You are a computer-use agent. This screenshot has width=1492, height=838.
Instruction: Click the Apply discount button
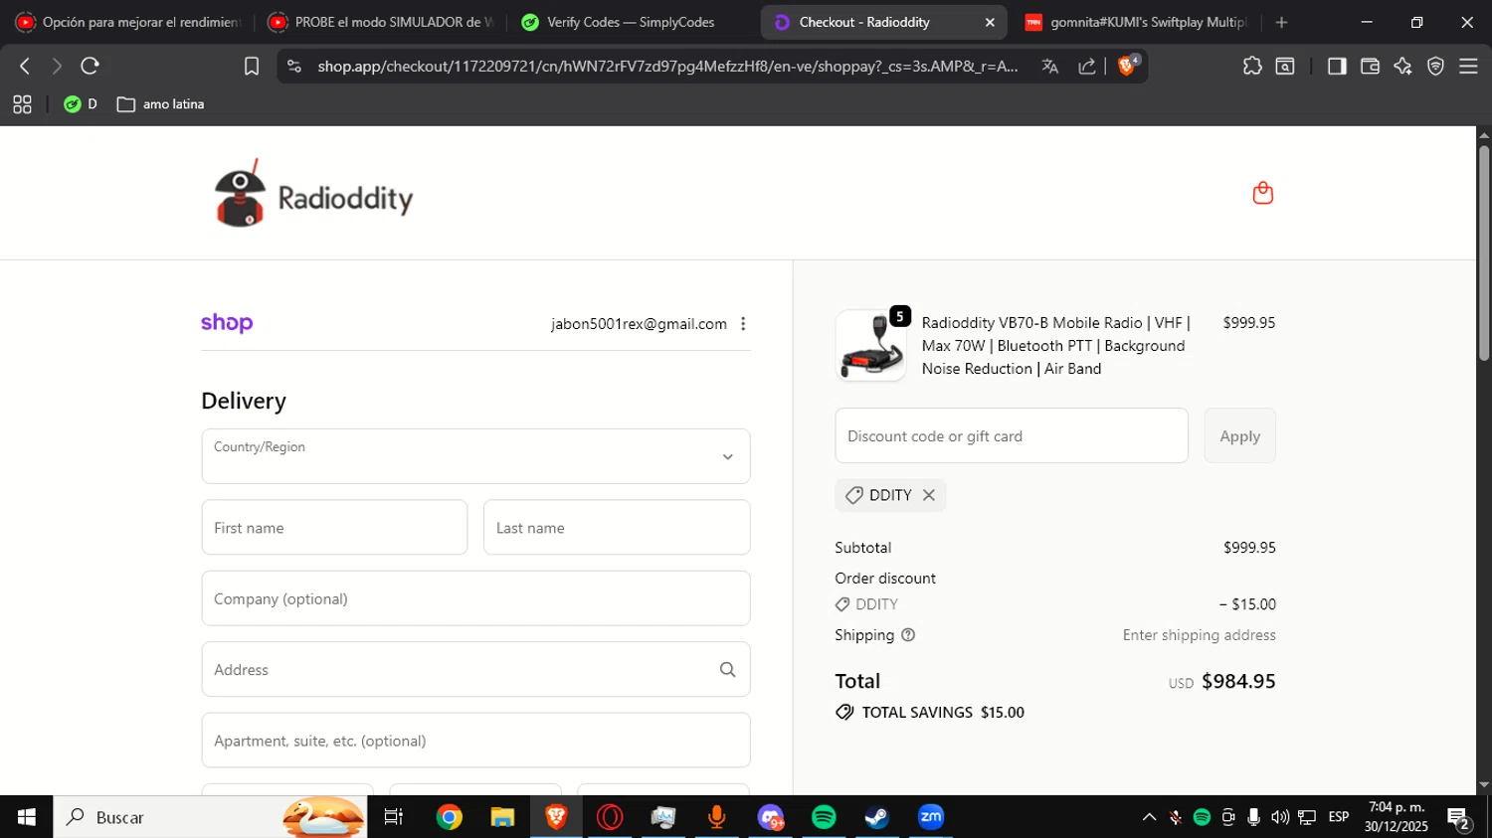[1239, 435]
